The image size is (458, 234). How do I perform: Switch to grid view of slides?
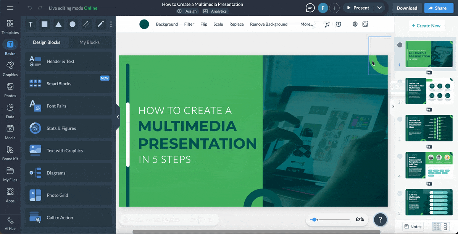point(436,227)
